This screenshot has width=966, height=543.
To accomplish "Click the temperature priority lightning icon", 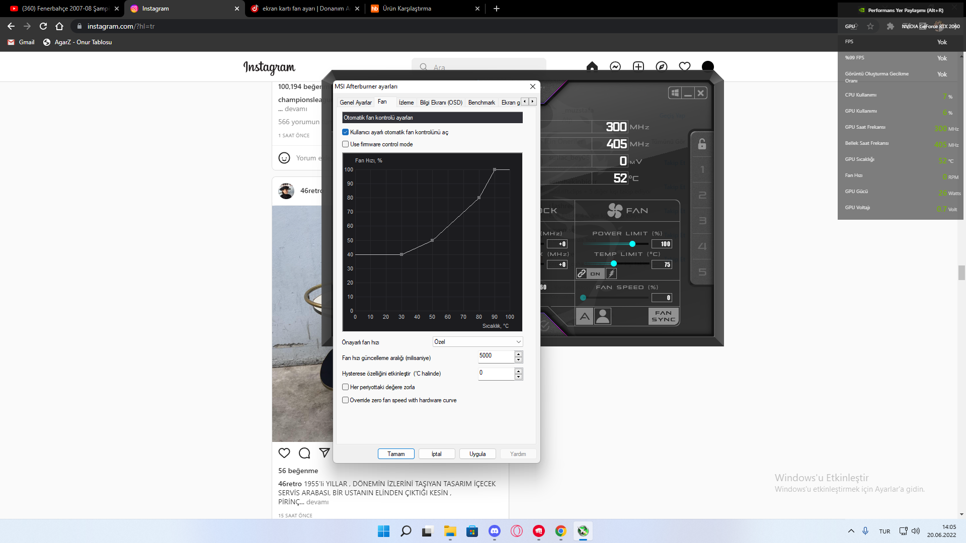I will click(611, 274).
